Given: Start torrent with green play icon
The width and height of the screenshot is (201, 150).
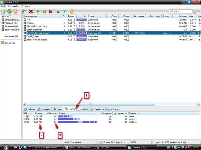Looking at the screenshot, I should 38,11.
